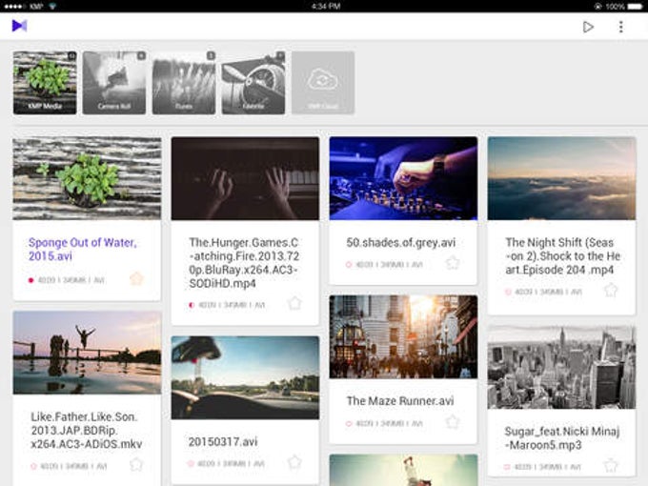Viewport: 648px width, 486px height.
Task: Open the KMP Cloud tile
Action: click(x=323, y=83)
